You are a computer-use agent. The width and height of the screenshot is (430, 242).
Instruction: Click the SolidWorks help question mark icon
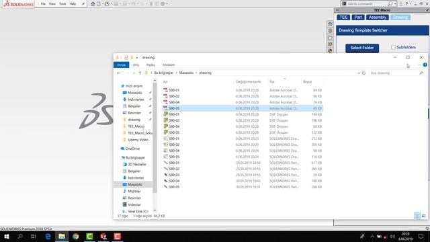[406, 4]
